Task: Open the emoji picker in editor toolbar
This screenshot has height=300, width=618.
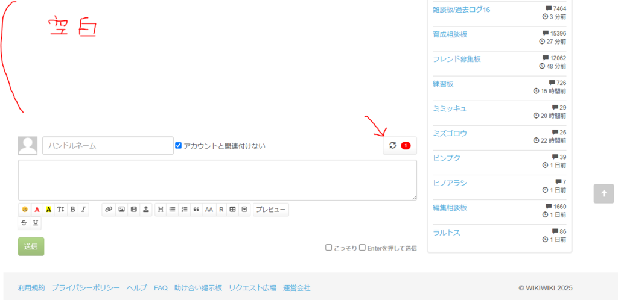Action: point(25,210)
